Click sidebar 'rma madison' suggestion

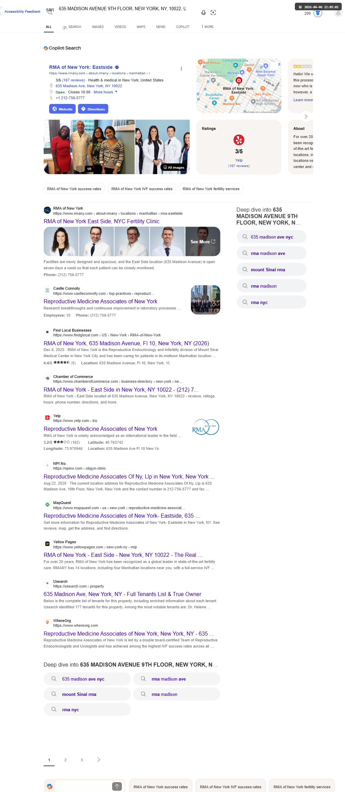pyautogui.click(x=271, y=286)
